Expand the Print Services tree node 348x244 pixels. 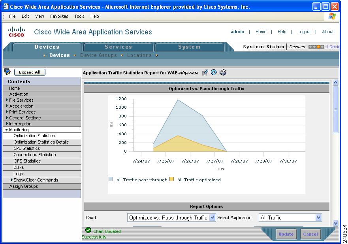(x=7, y=112)
